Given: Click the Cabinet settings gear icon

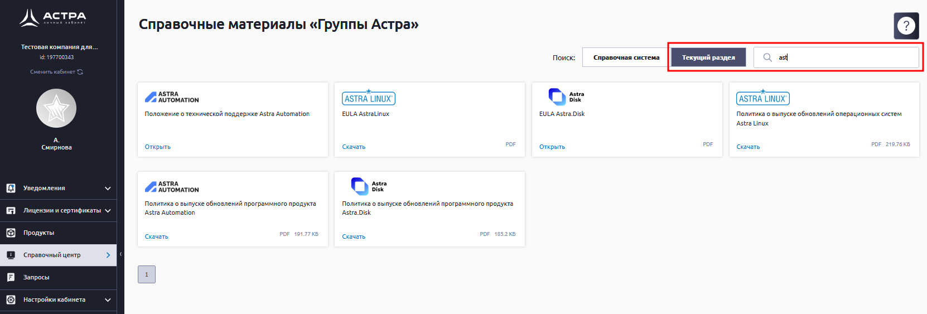Looking at the screenshot, I should [11, 299].
